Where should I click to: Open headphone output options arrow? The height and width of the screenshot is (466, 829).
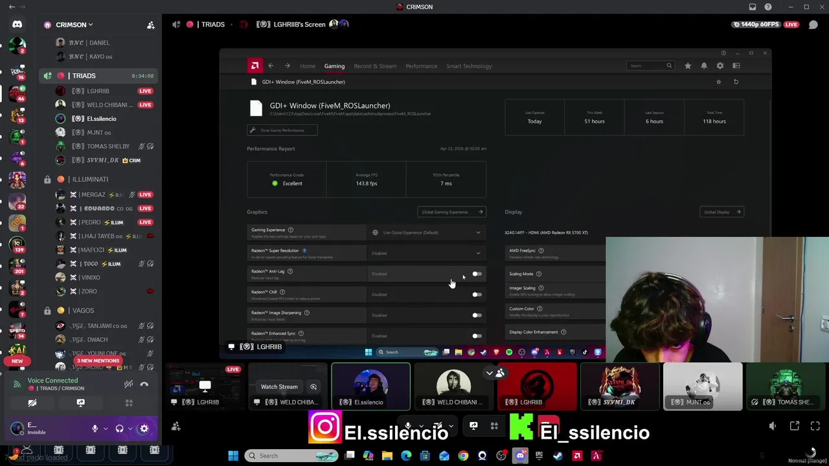point(130,428)
